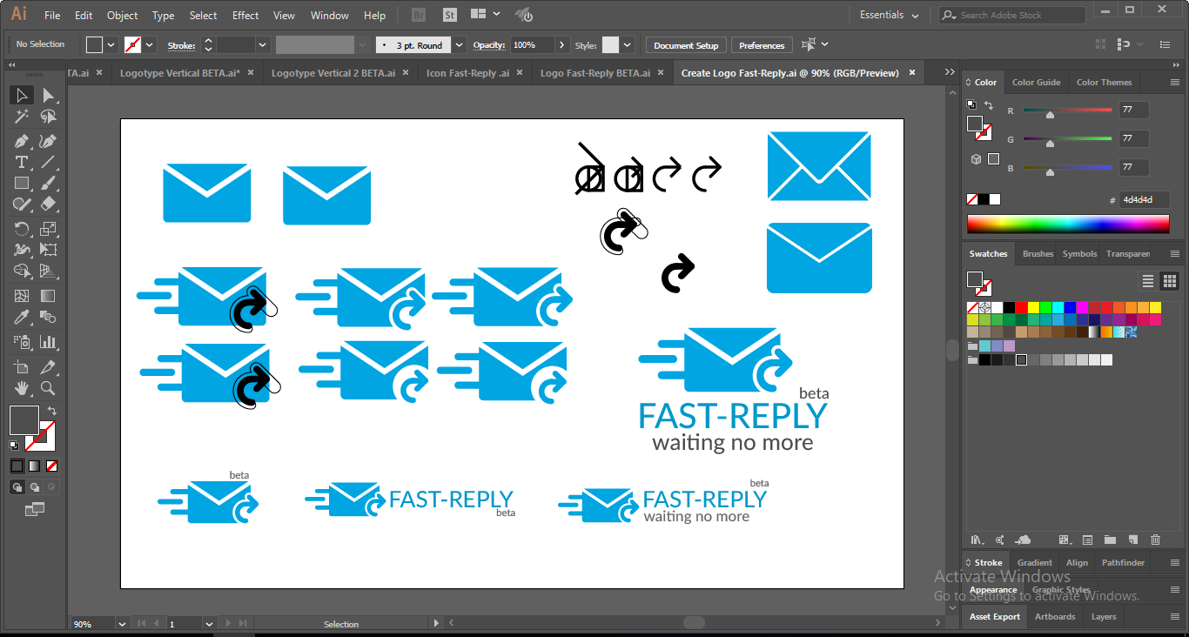This screenshot has height=637, width=1189.
Task: Open the artboard number dropdown
Action: (x=209, y=624)
